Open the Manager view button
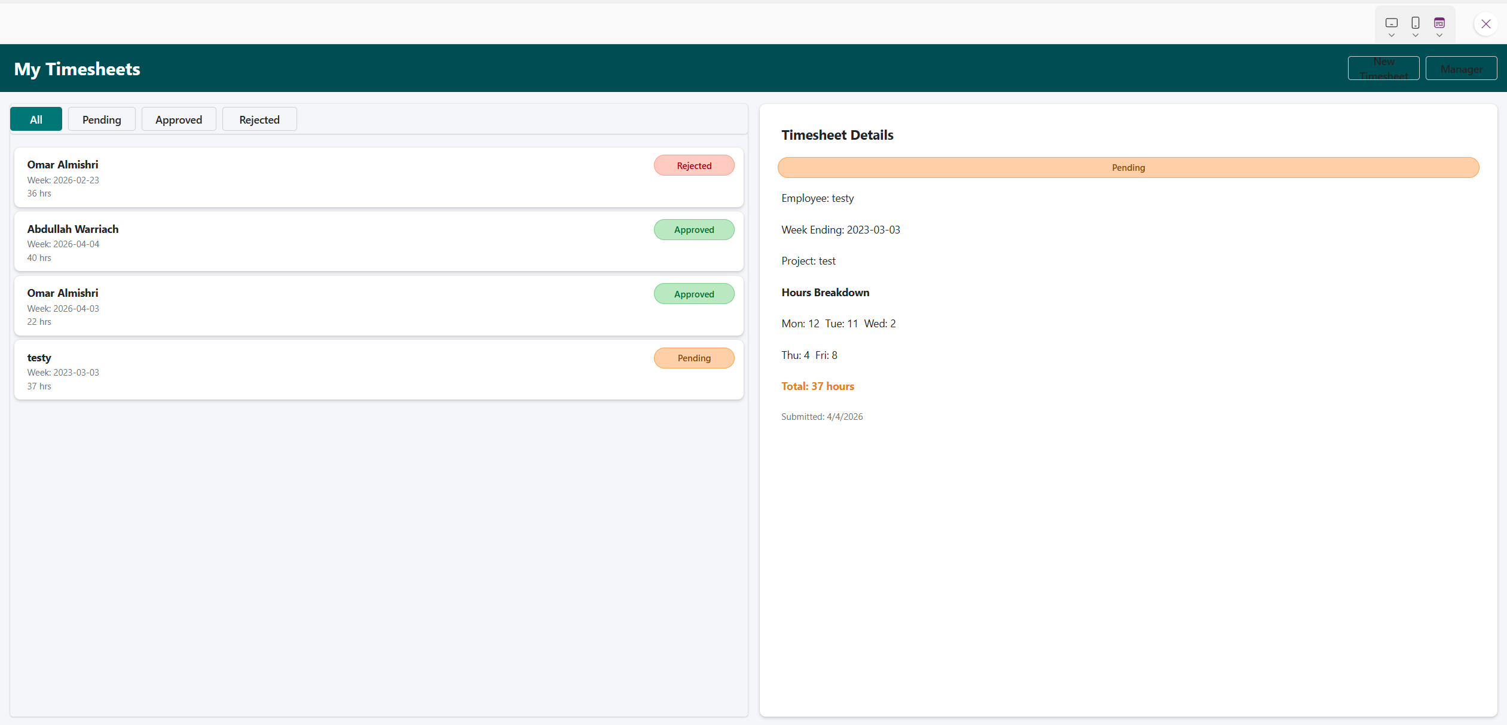 [x=1461, y=69]
